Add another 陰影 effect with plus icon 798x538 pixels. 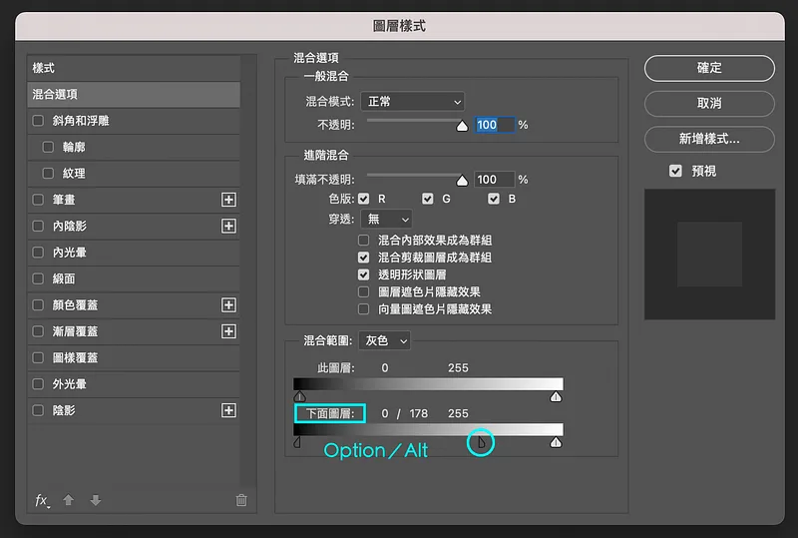click(228, 410)
